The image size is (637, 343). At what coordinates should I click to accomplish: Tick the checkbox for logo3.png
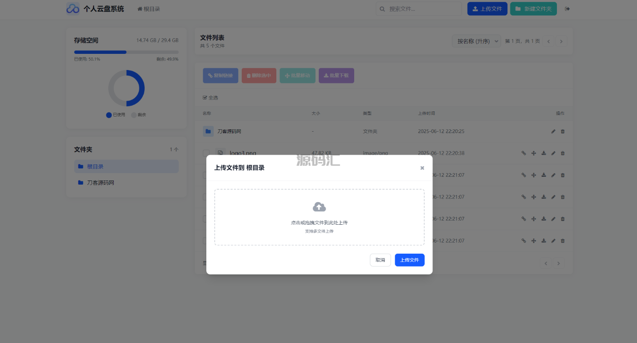coord(206,153)
